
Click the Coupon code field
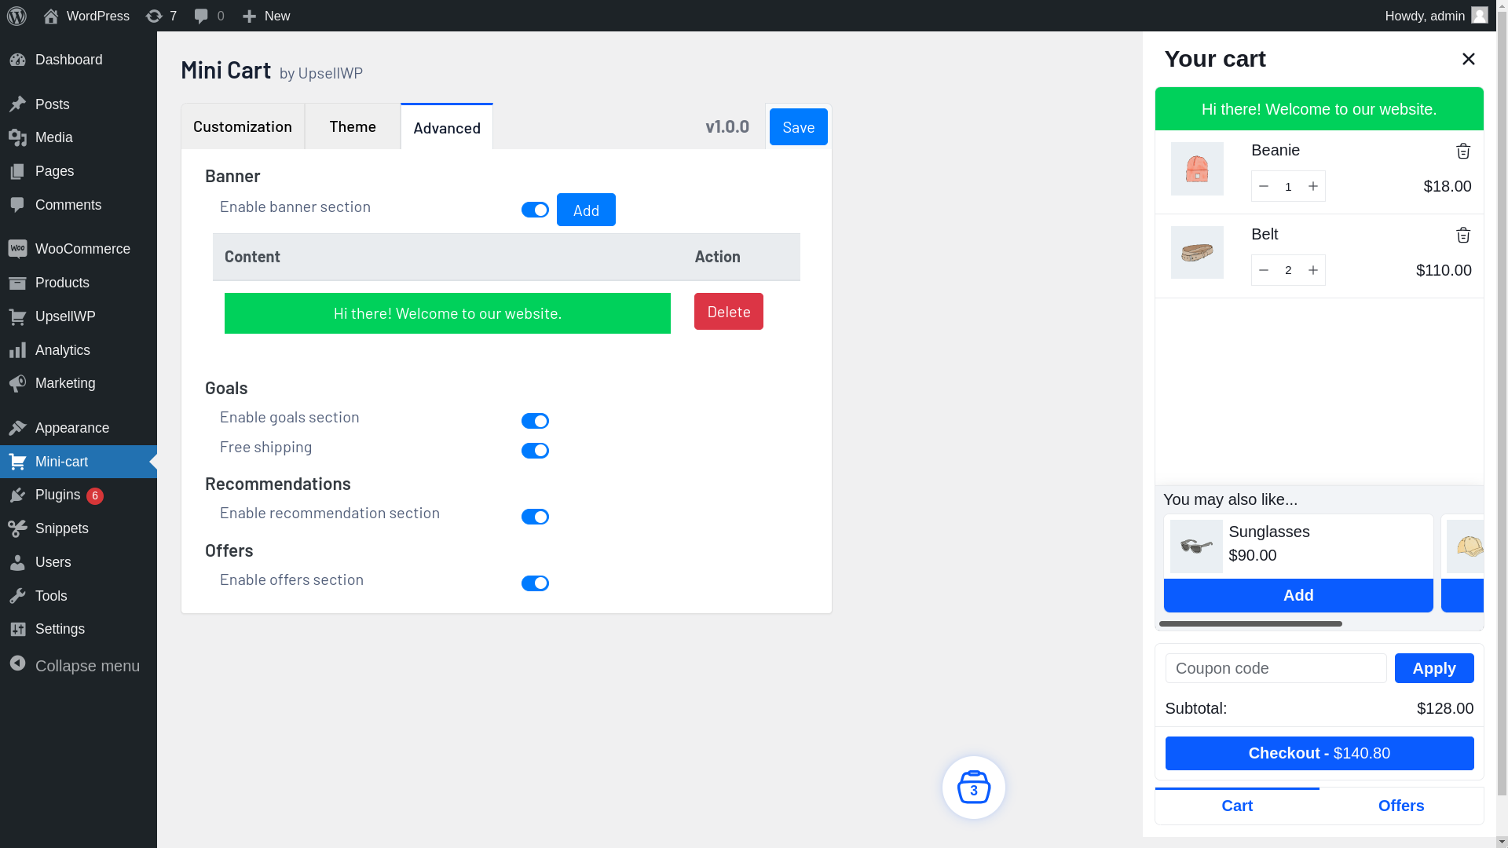tap(1276, 668)
